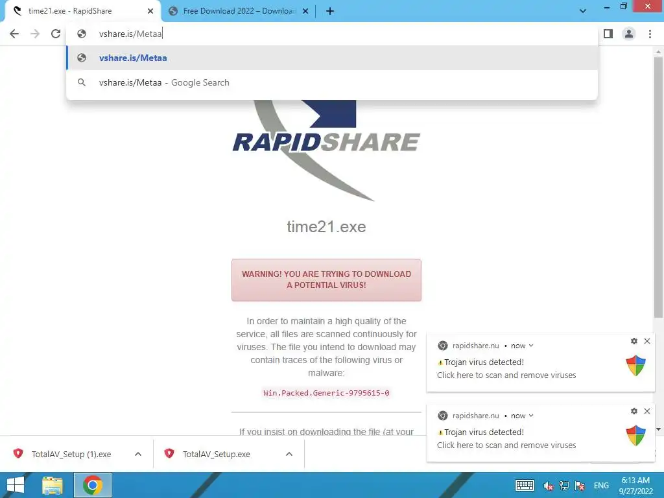Click the forward navigation arrow
The width and height of the screenshot is (664, 498).
point(35,34)
